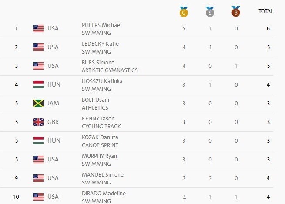Click the Jamaica flag in Bolt's row
285x204 pixels.
[x=38, y=104]
